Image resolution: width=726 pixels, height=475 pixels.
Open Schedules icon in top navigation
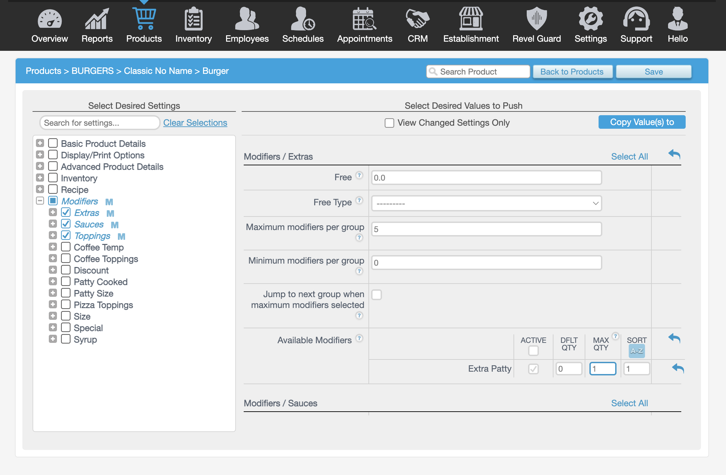(303, 19)
